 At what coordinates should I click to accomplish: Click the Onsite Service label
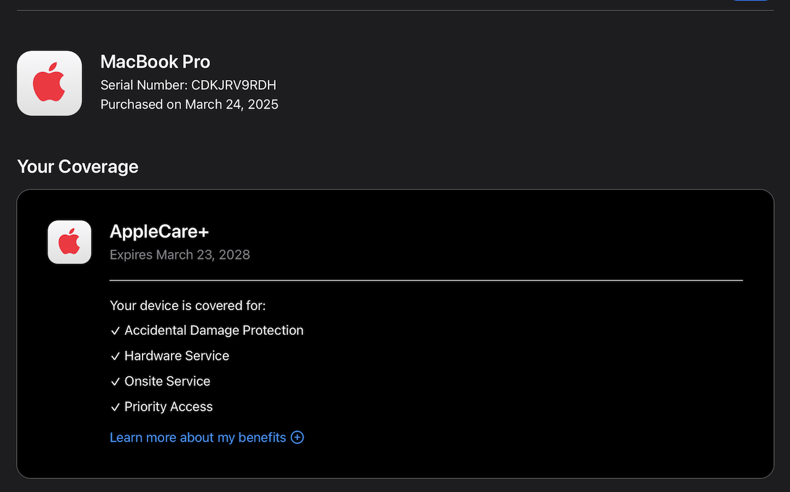tap(167, 381)
